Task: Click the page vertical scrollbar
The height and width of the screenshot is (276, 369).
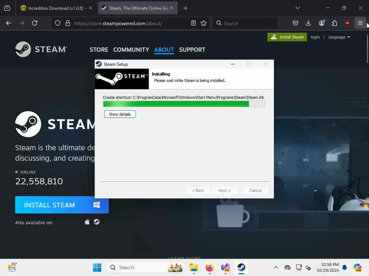Action: pyautogui.click(x=367, y=49)
